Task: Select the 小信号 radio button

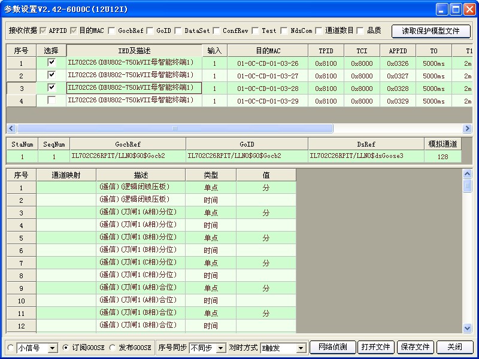Action: pos(11,348)
